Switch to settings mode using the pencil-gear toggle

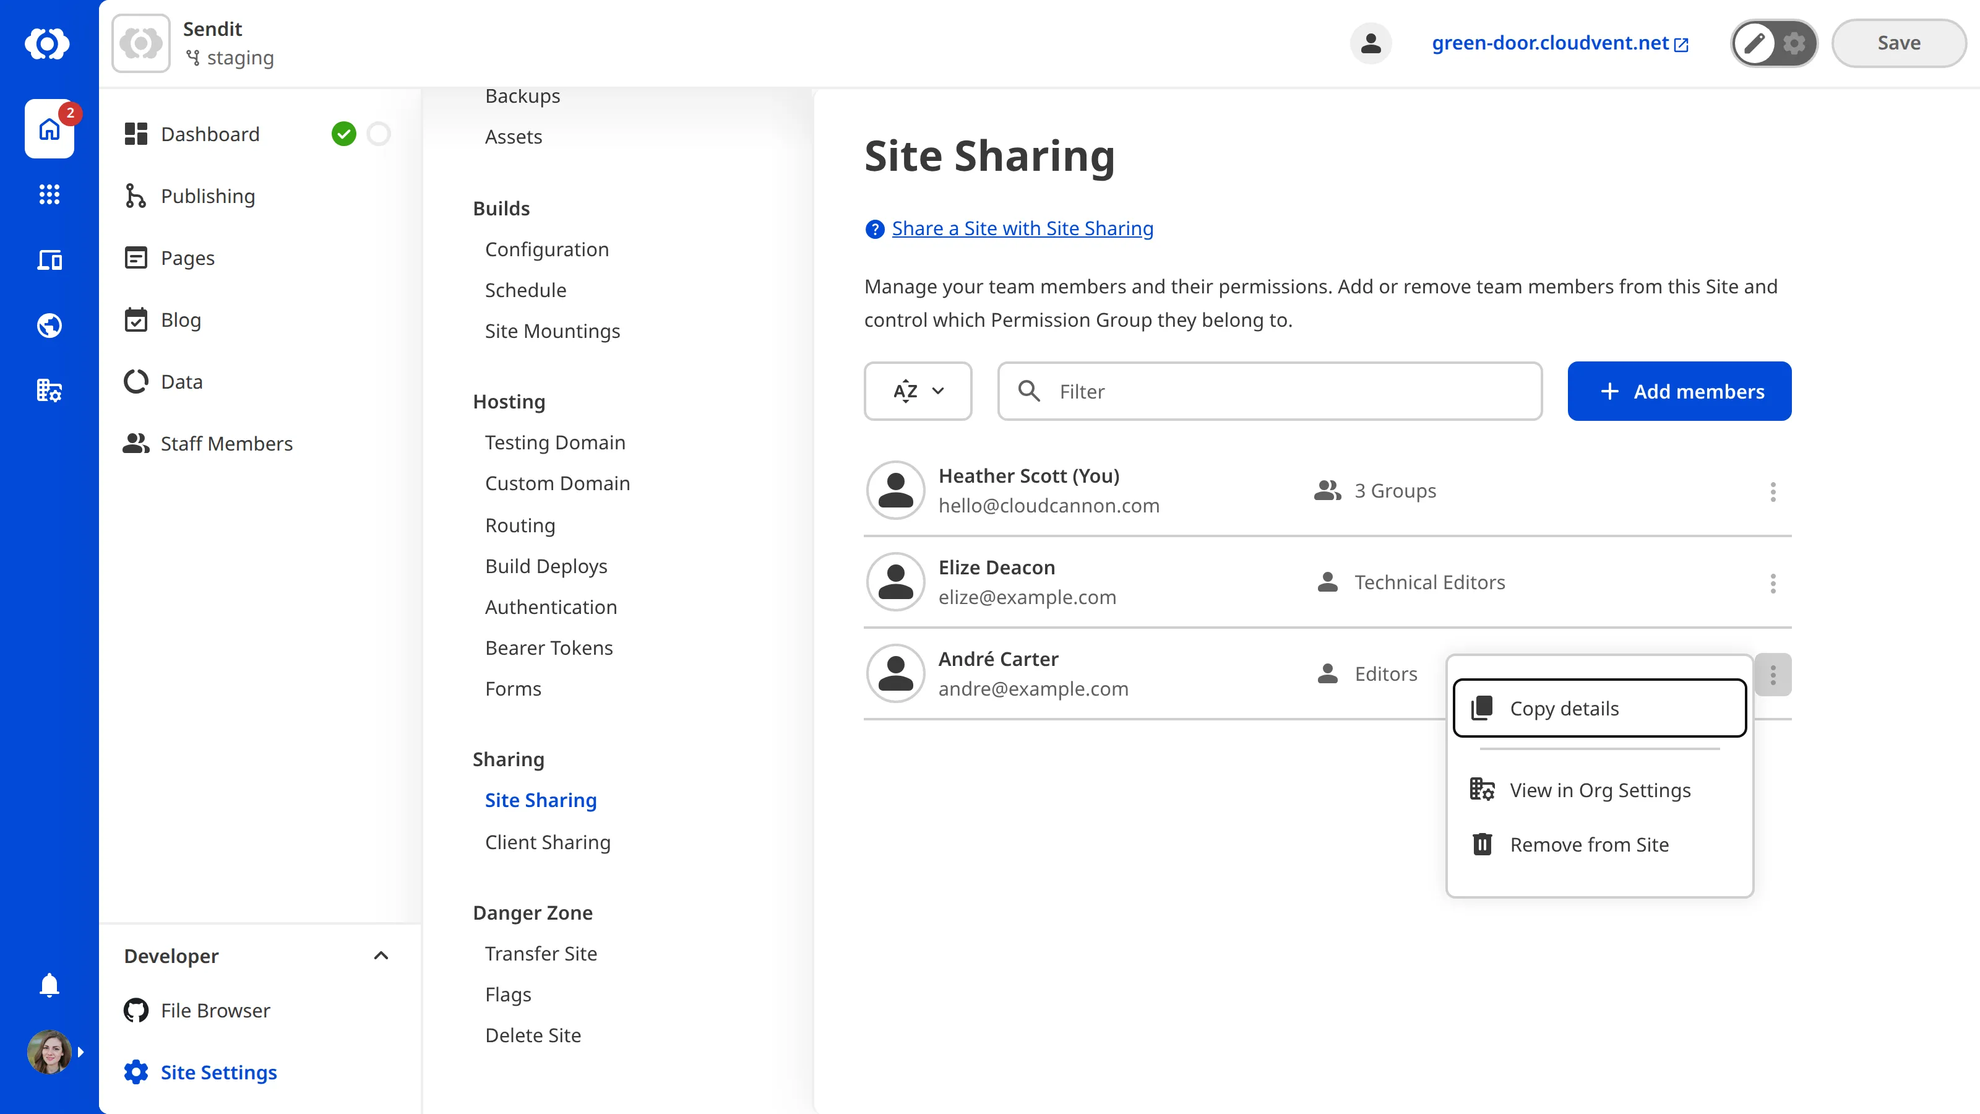1794,43
